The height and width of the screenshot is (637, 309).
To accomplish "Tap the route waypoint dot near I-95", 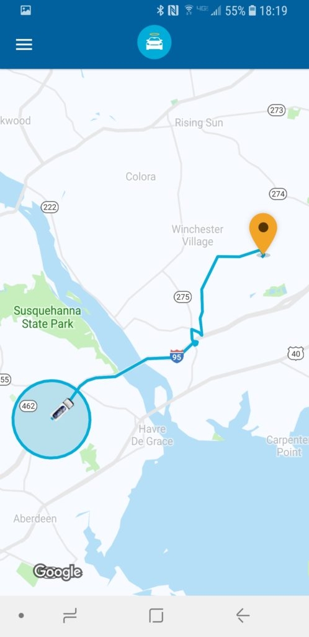I will [195, 343].
